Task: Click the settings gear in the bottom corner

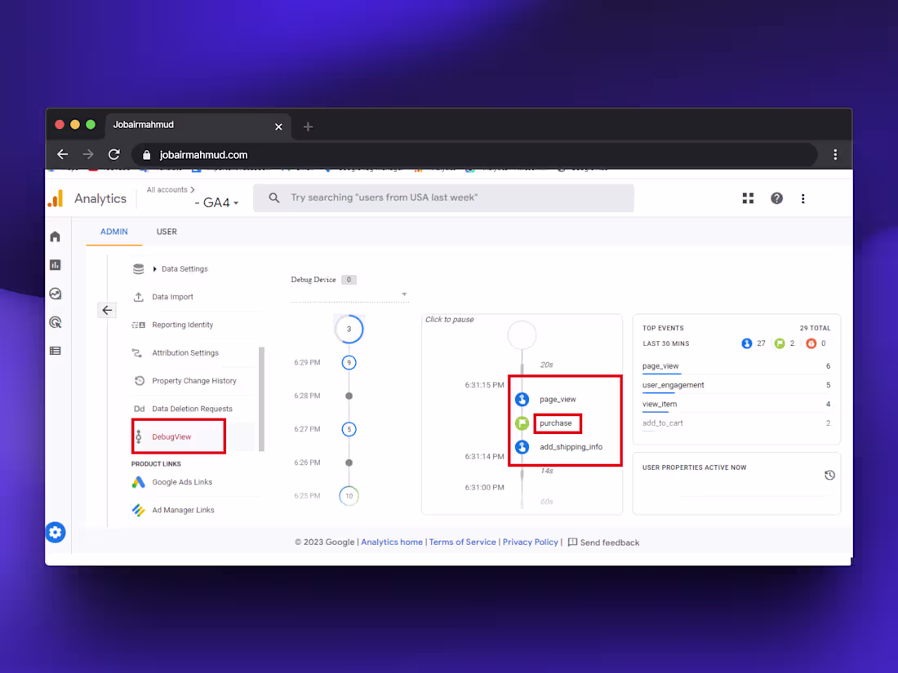Action: 56,532
